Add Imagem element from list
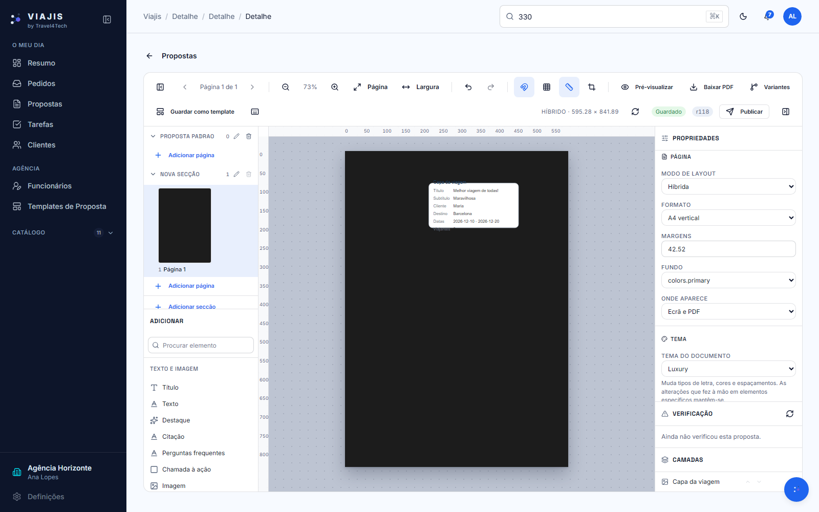 (201, 486)
